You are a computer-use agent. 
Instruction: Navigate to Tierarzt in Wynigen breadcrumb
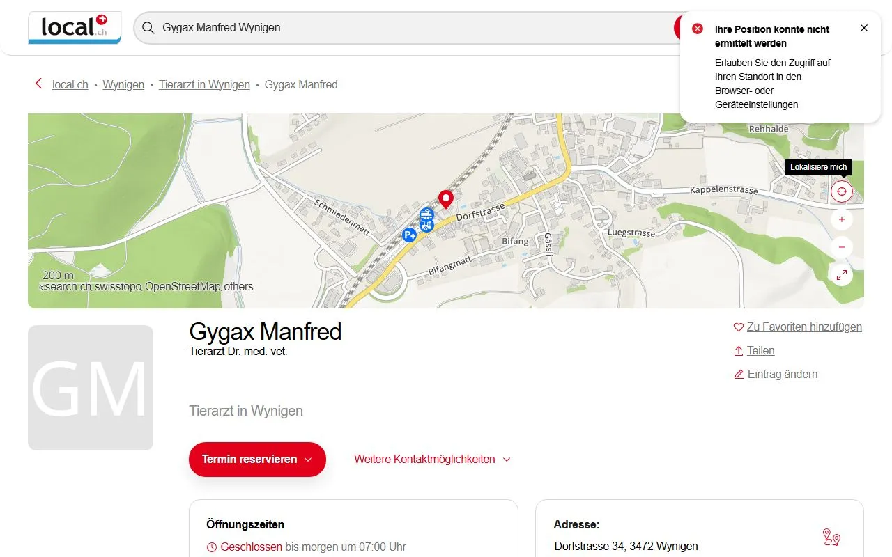(x=204, y=84)
